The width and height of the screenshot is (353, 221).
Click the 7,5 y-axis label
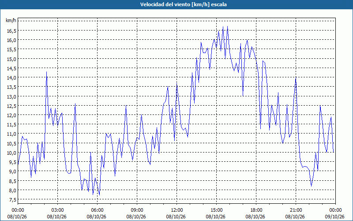click(x=13, y=200)
